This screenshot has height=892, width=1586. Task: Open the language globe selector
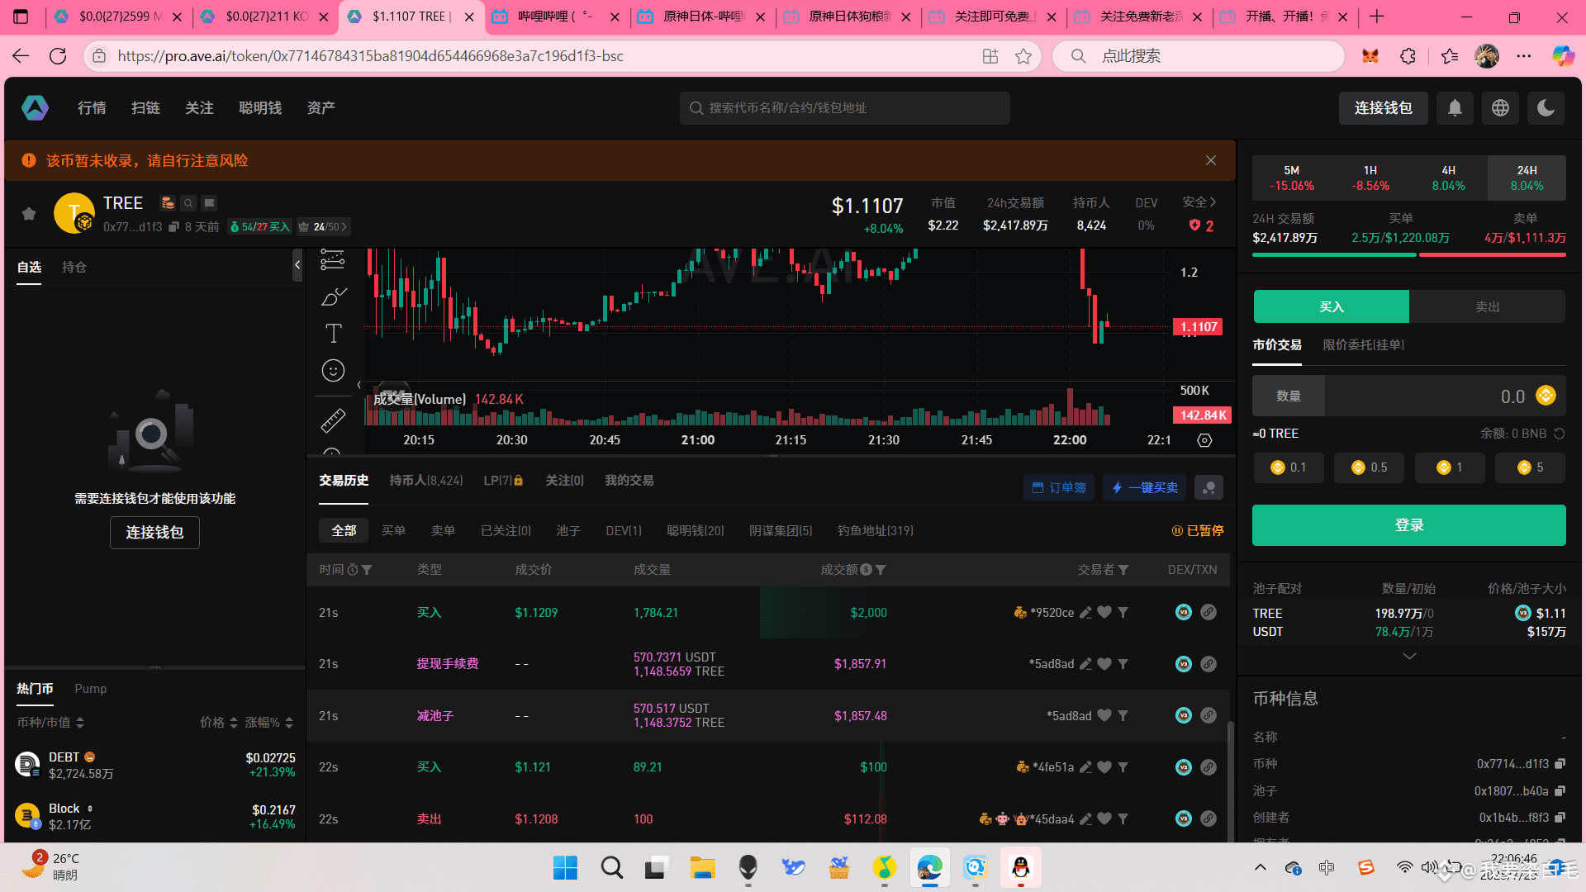pos(1500,108)
